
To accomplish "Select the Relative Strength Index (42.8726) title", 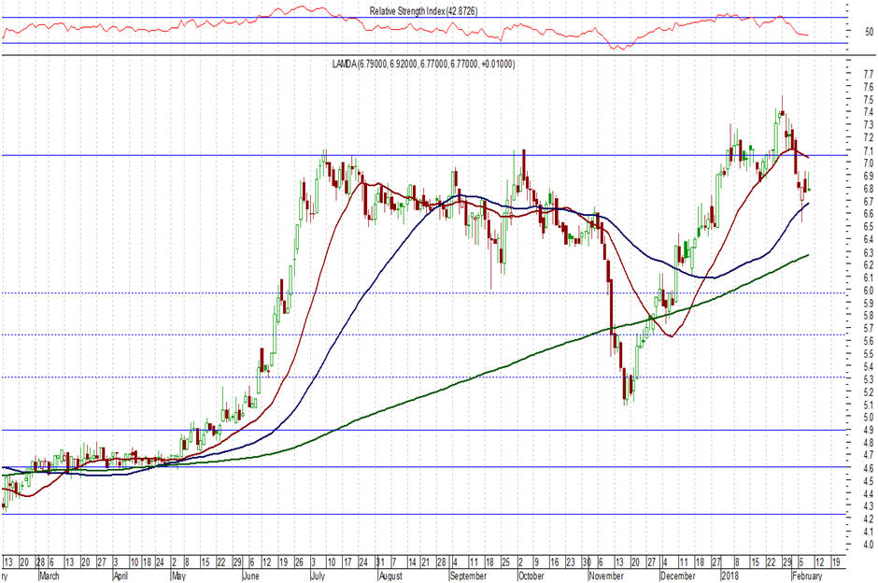I will pos(423,10).
